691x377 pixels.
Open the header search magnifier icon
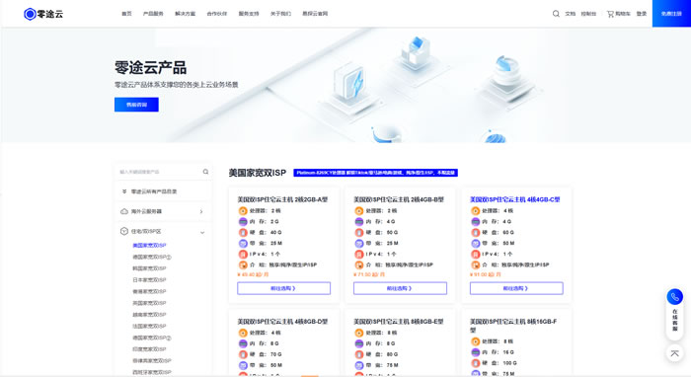click(556, 14)
